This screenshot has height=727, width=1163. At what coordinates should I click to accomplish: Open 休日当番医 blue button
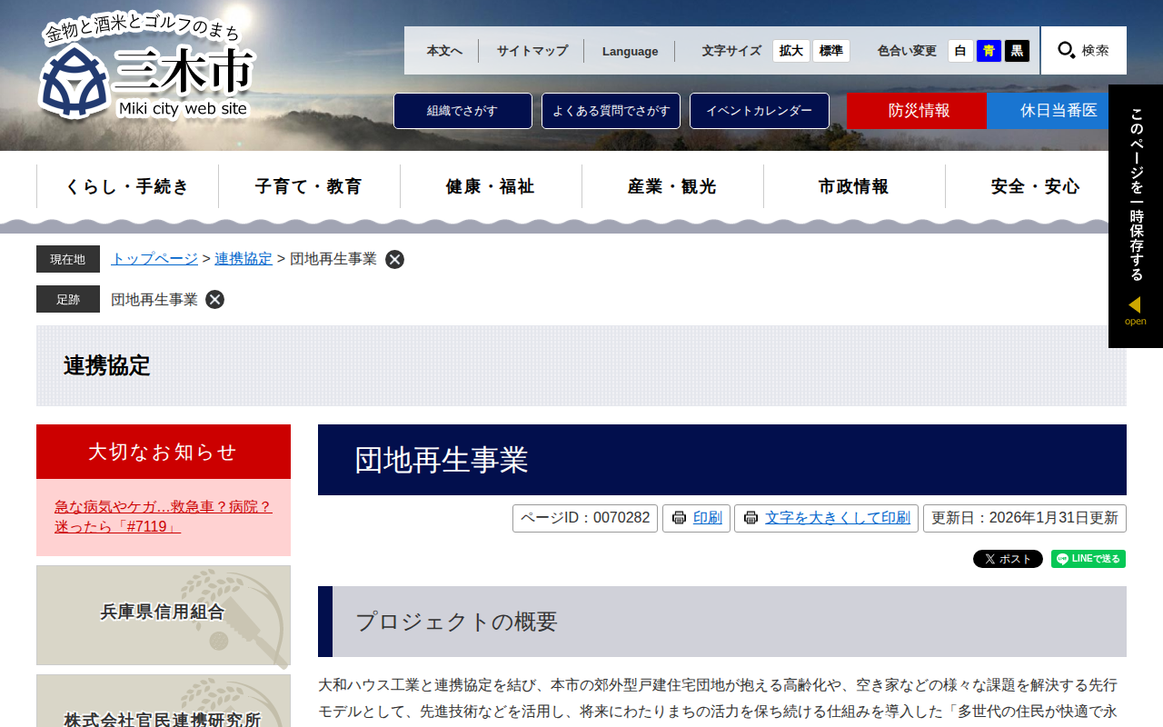tap(1057, 111)
